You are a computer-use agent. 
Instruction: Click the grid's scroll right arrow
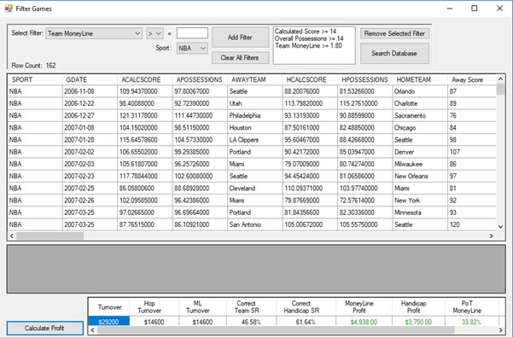click(x=491, y=235)
